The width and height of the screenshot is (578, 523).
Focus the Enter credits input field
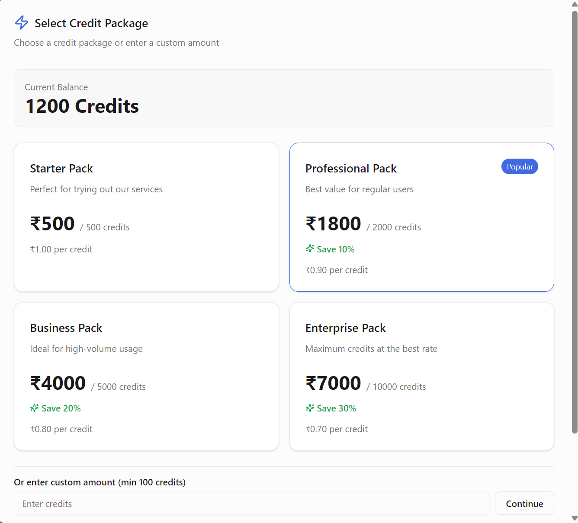click(251, 504)
